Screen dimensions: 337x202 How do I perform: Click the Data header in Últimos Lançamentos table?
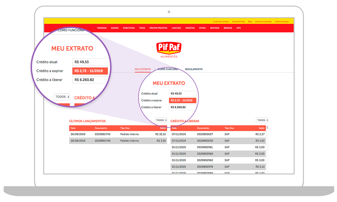[x=73, y=128]
